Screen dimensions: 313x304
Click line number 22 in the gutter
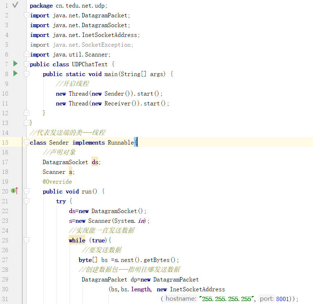tap(5, 211)
